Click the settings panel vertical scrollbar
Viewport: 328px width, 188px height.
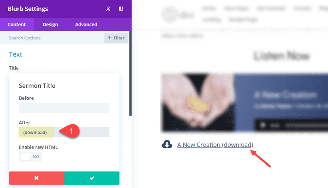point(130,73)
